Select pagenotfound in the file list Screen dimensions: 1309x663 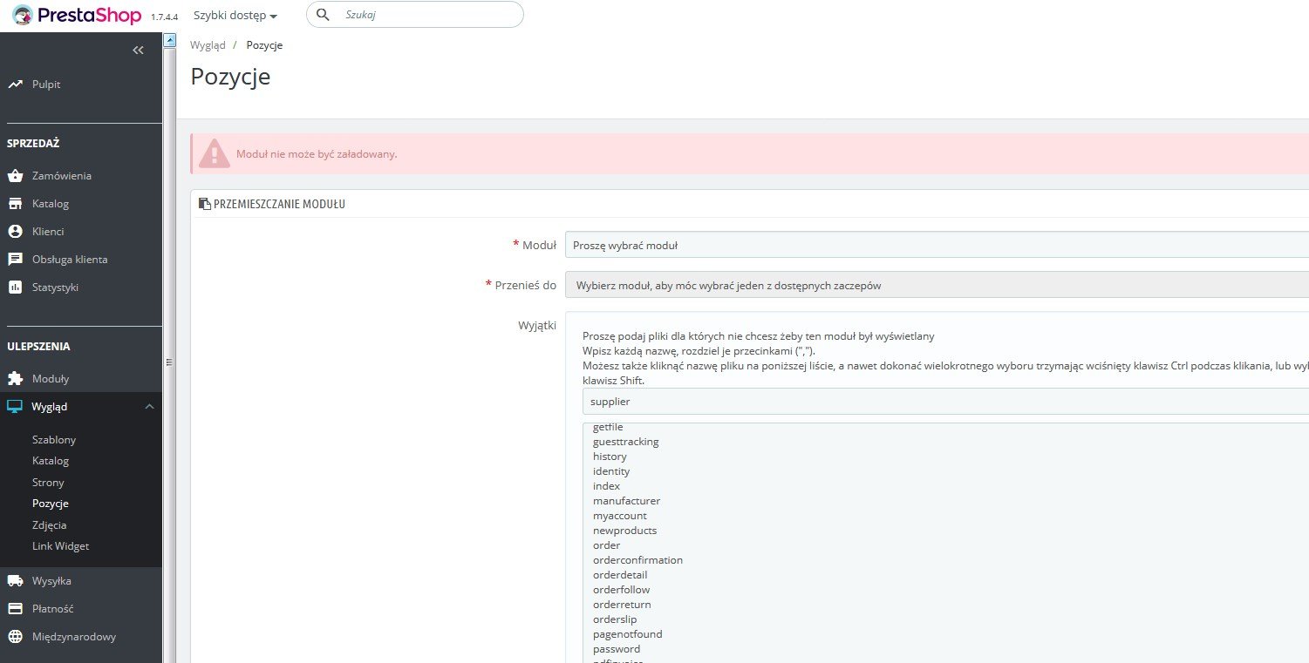(x=627, y=634)
